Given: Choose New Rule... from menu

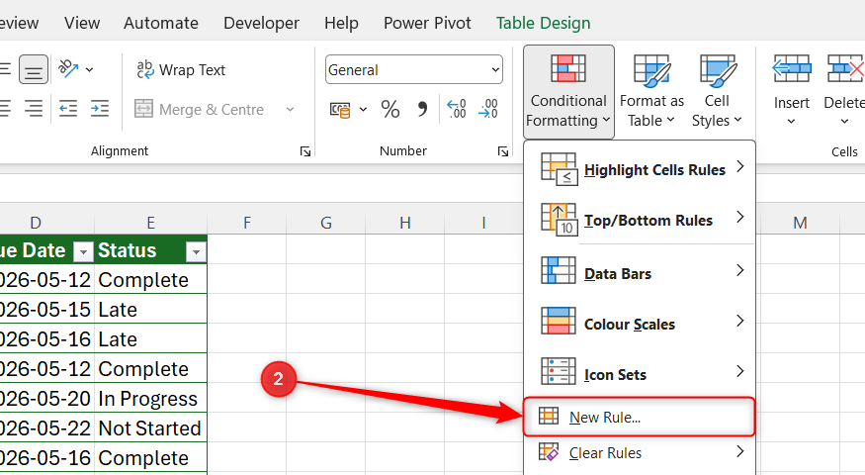Looking at the screenshot, I should pyautogui.click(x=639, y=417).
